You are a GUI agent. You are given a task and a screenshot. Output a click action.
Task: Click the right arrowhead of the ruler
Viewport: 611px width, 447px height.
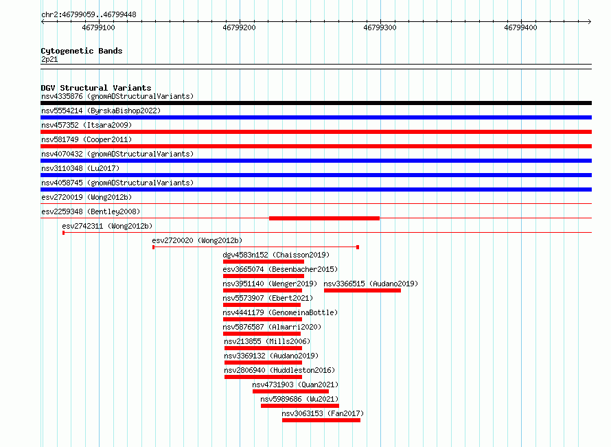click(x=590, y=22)
